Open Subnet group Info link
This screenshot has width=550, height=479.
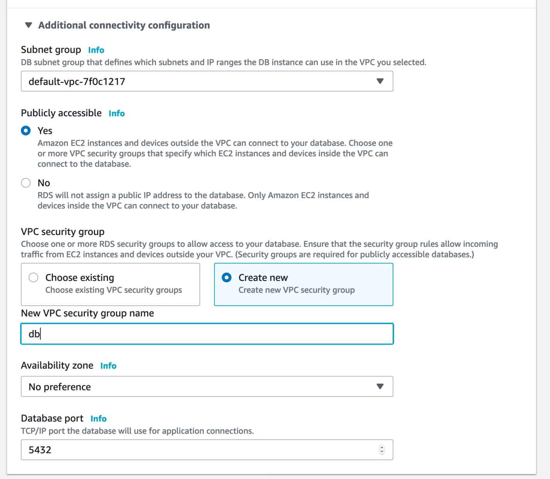[96, 50]
